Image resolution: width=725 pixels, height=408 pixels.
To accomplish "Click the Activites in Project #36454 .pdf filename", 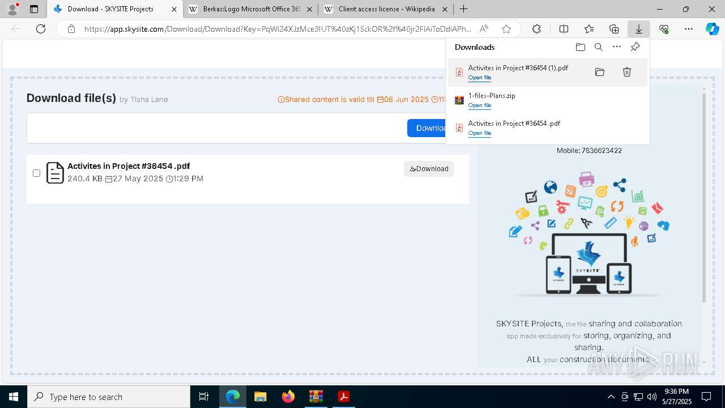I will point(129,166).
